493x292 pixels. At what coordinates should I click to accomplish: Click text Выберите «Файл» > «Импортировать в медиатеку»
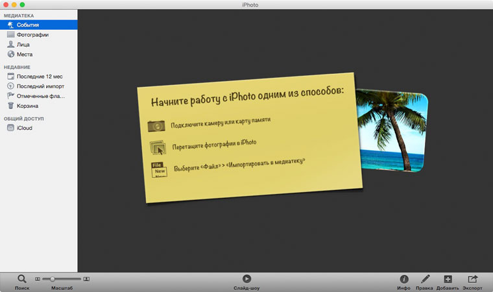point(239,165)
